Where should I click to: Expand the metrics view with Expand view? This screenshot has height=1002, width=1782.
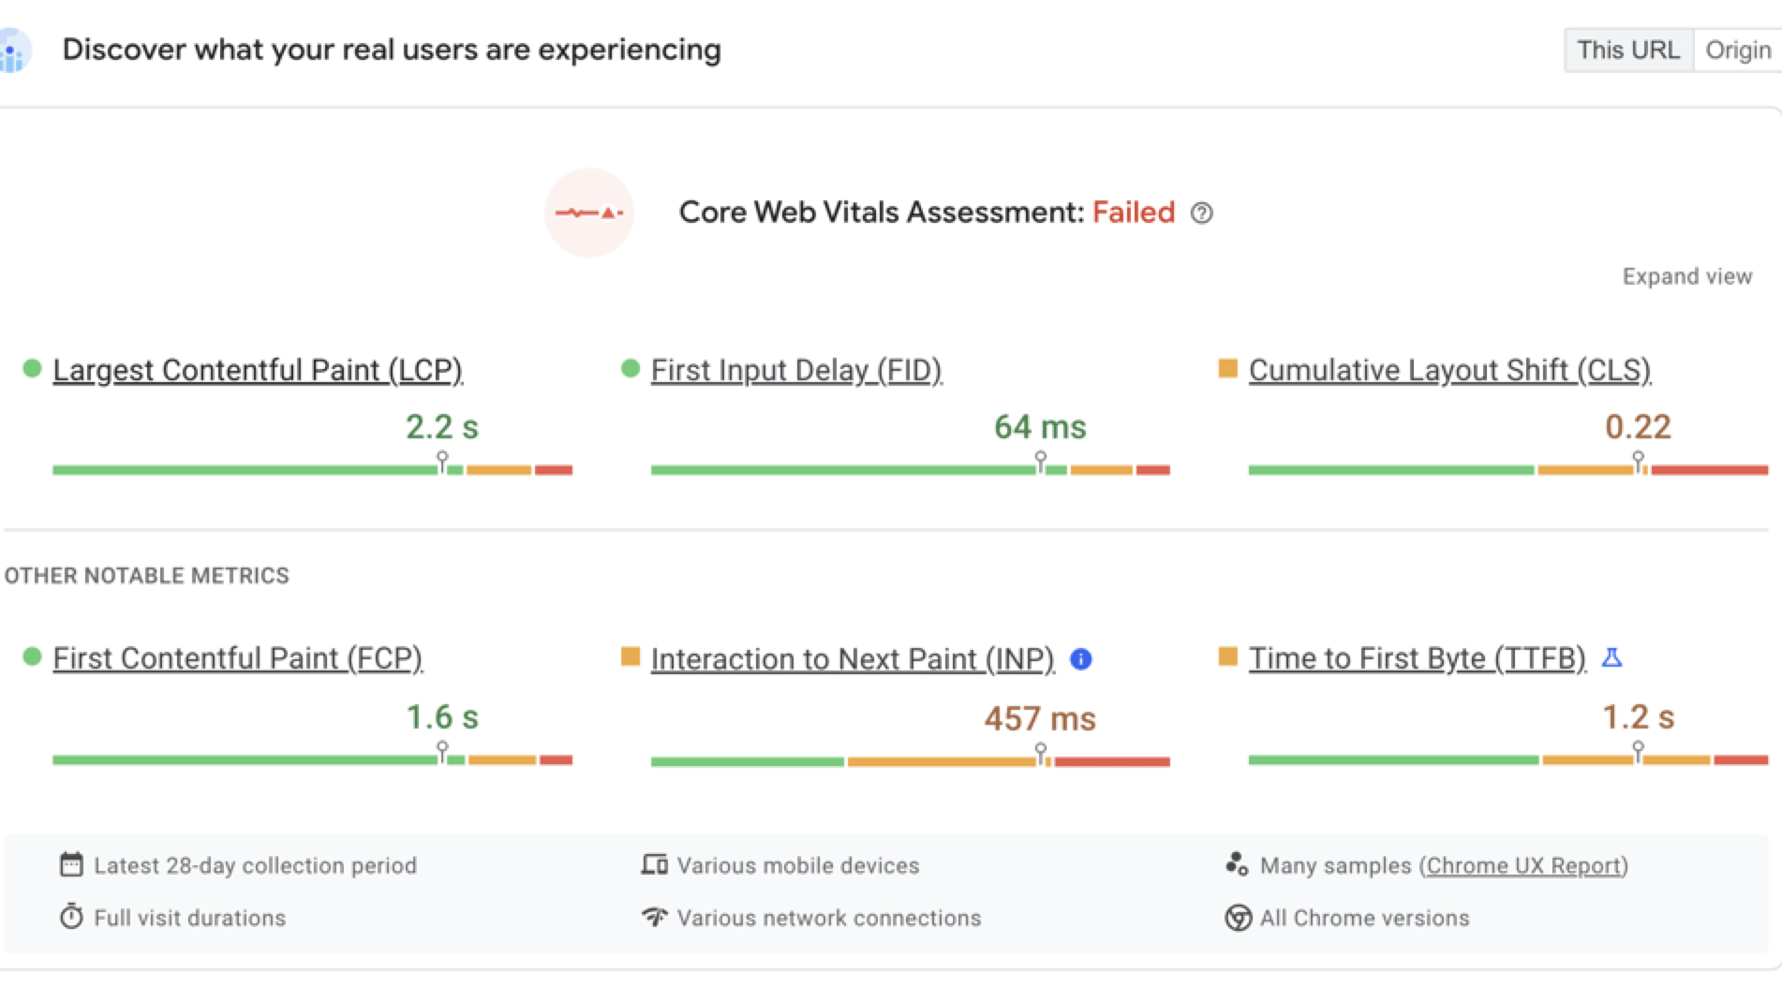pos(1686,276)
